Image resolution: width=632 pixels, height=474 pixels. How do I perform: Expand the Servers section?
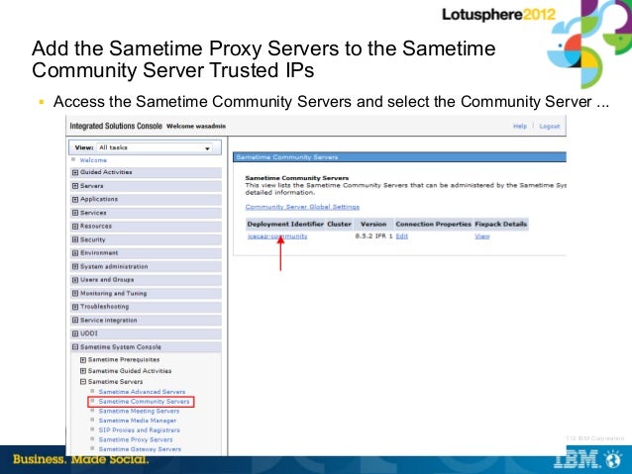pos(75,186)
